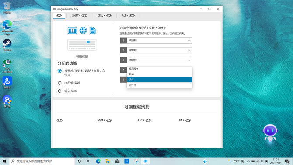Choose 应用程序 in the dropdown list
This screenshot has height=165, width=293.
pos(159,69)
